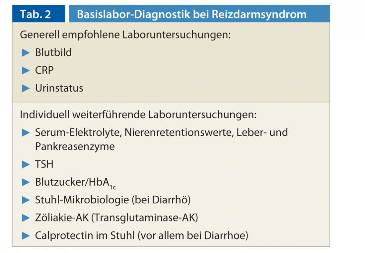Screen dimensions: 365x253
Task: Select the Urinstatus list item
Action: coord(59,88)
